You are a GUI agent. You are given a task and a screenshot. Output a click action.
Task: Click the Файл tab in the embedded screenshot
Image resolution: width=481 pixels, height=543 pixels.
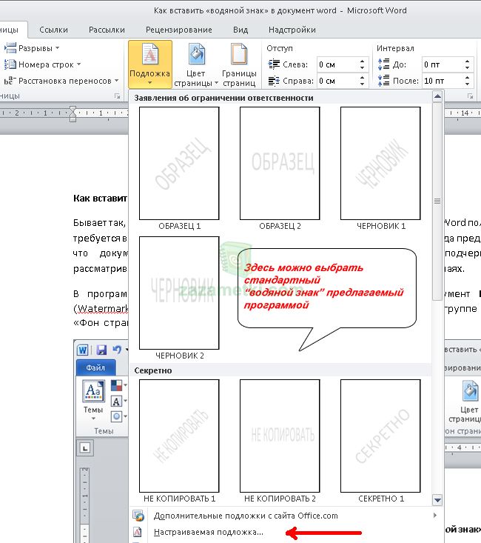tap(96, 367)
